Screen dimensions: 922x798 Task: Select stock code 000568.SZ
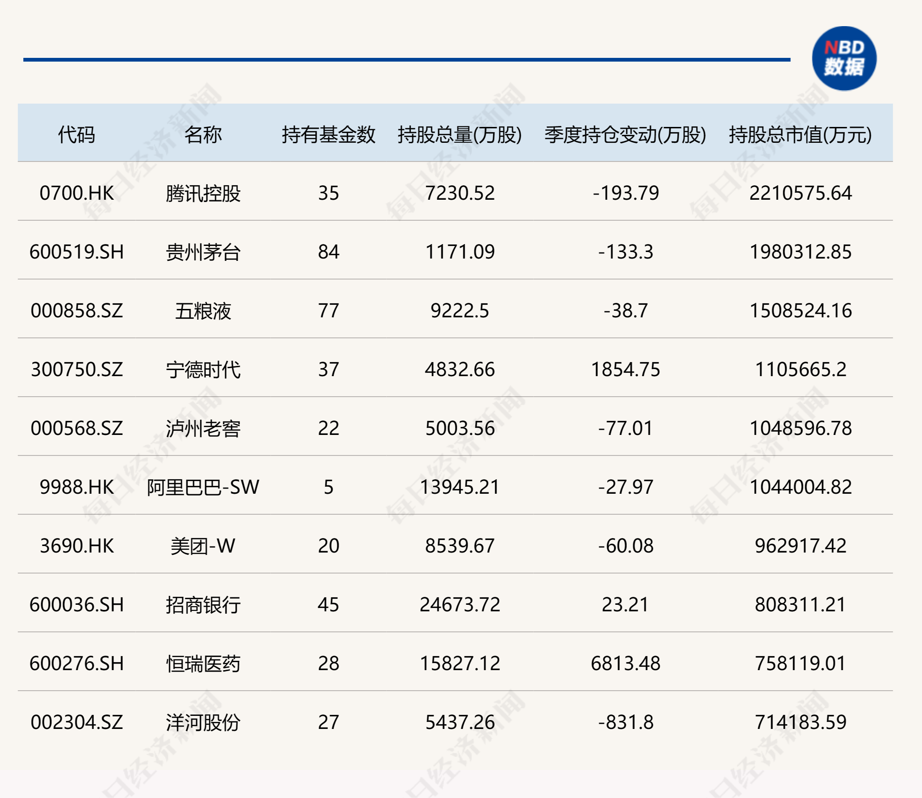77,428
